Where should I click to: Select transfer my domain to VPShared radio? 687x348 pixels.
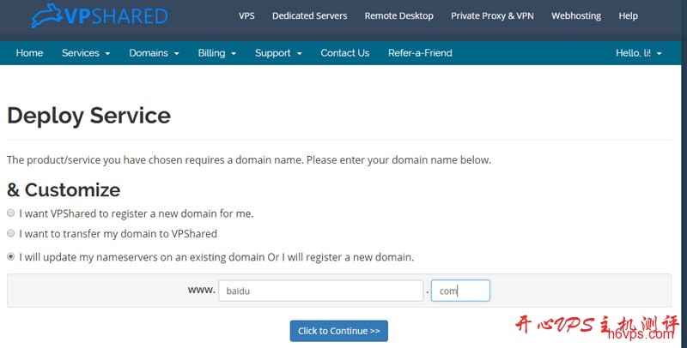point(11,233)
